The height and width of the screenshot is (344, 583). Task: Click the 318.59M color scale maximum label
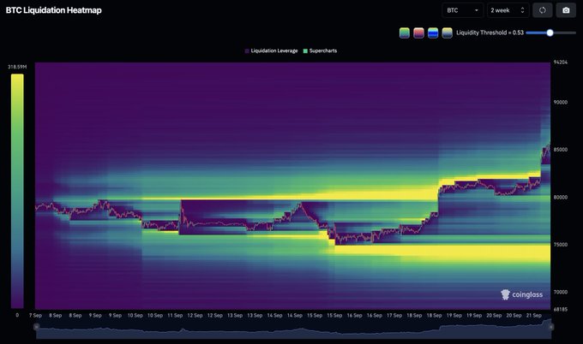17,67
